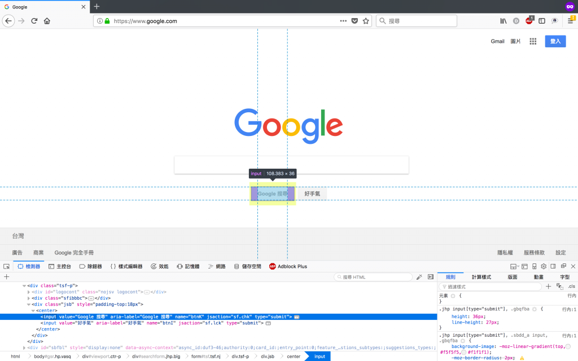Click the blue 登入 sign-in button

click(555, 41)
